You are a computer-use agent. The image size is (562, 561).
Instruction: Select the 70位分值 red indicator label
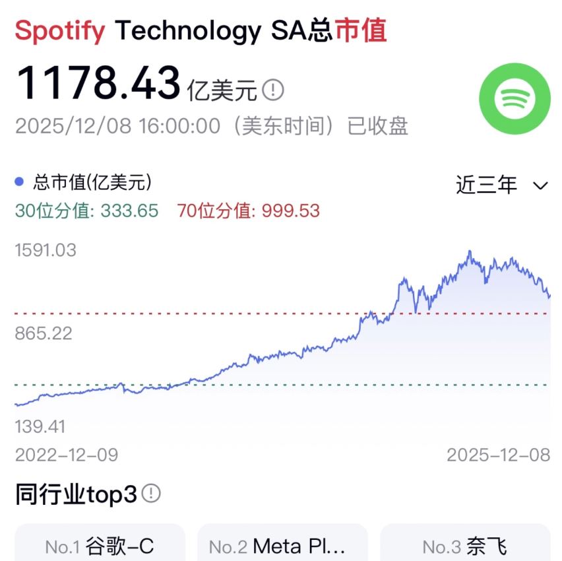[x=248, y=211]
